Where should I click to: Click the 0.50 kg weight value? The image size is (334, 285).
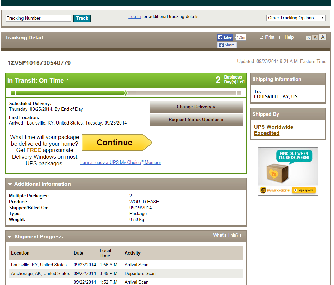tap(137, 219)
